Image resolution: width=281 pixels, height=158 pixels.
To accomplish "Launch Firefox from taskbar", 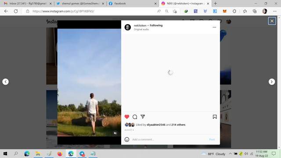I will tap(60, 154).
